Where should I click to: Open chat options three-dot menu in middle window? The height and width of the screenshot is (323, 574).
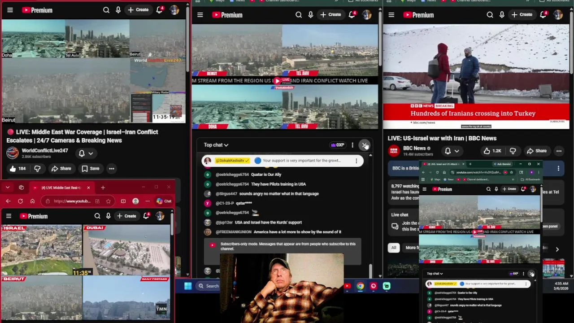352,145
